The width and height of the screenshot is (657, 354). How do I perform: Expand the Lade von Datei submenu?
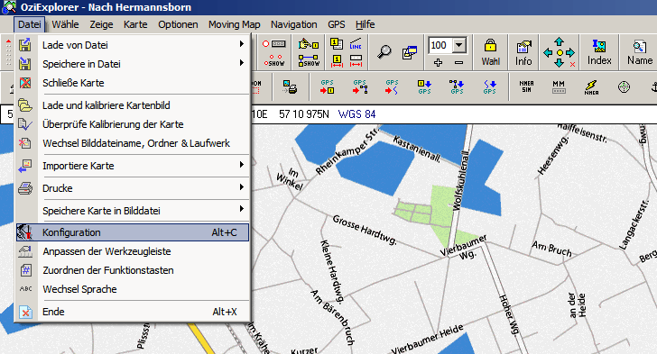point(133,45)
